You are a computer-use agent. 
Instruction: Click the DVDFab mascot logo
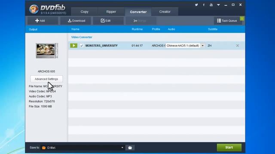34,9
